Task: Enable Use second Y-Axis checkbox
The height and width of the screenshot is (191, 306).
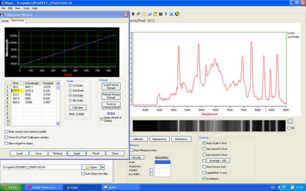Action: point(204,155)
